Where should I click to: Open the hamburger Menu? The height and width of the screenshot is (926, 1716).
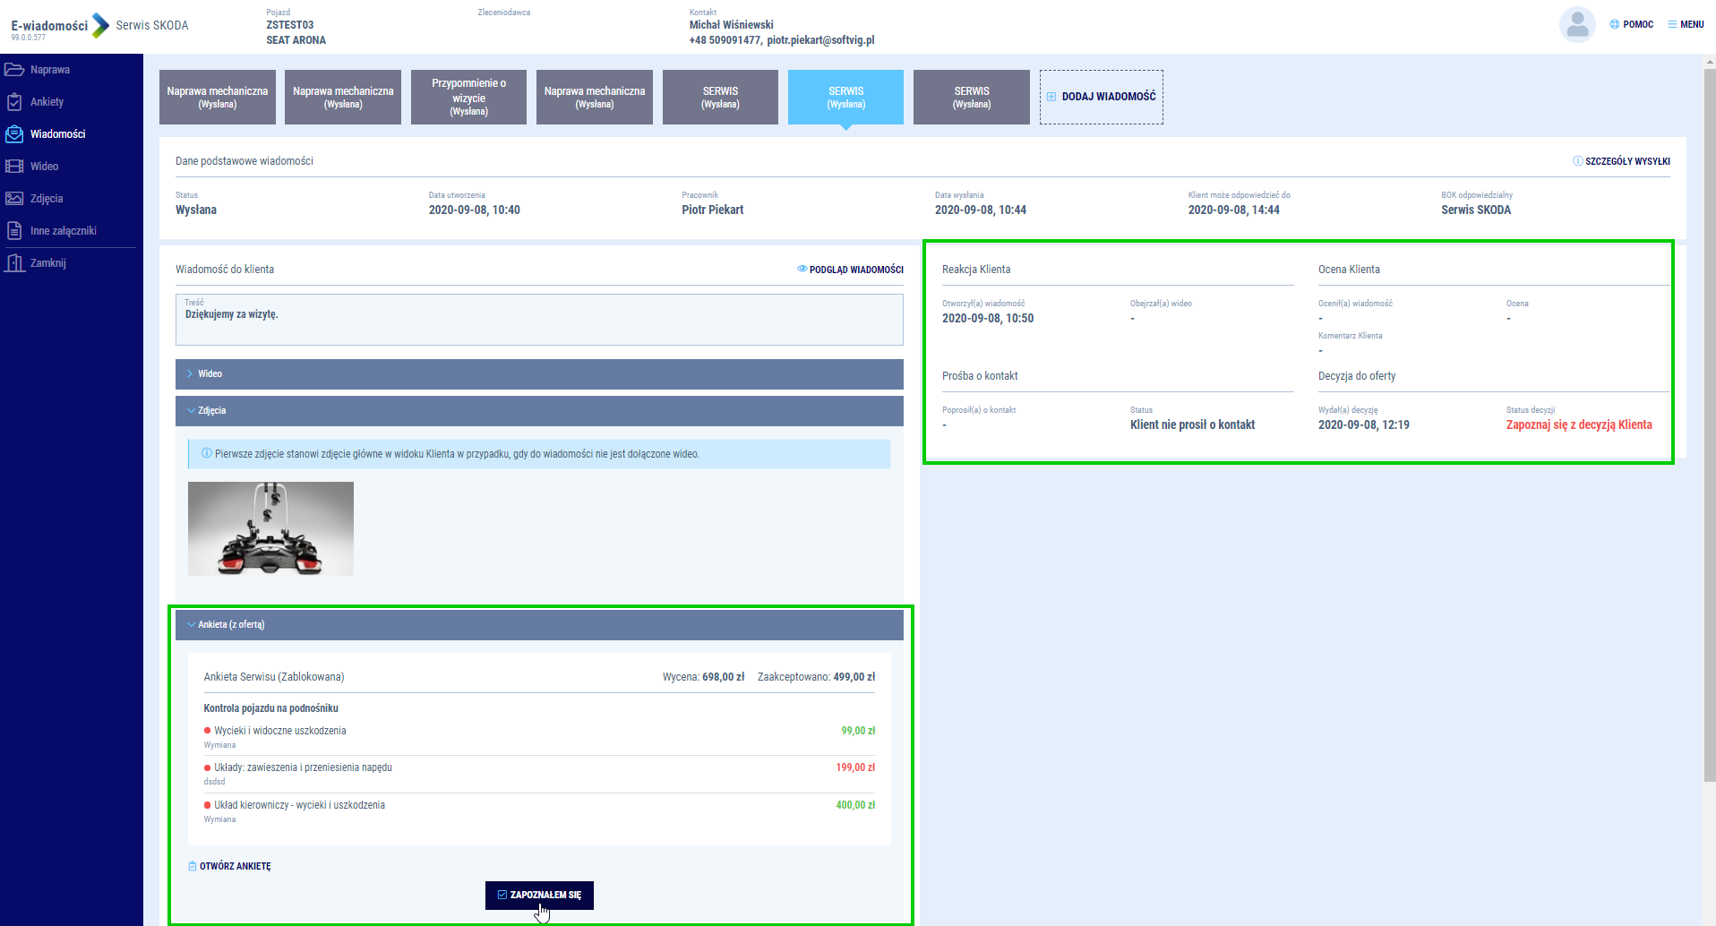point(1686,25)
